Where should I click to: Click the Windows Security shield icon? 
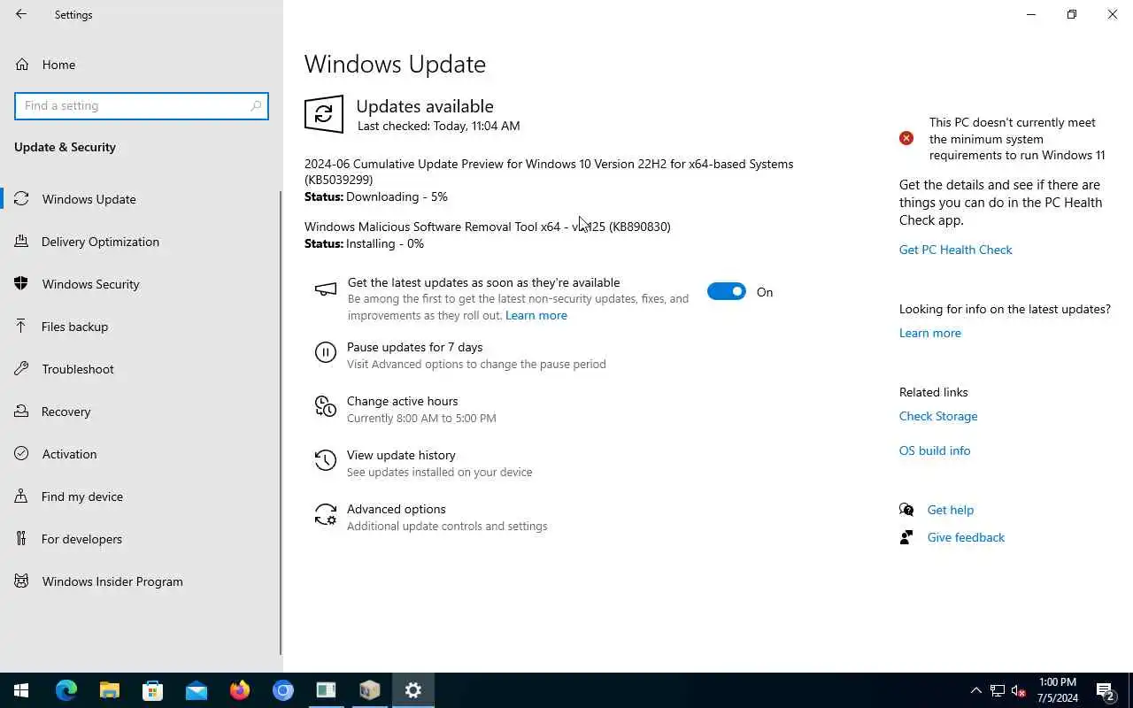[x=22, y=284]
